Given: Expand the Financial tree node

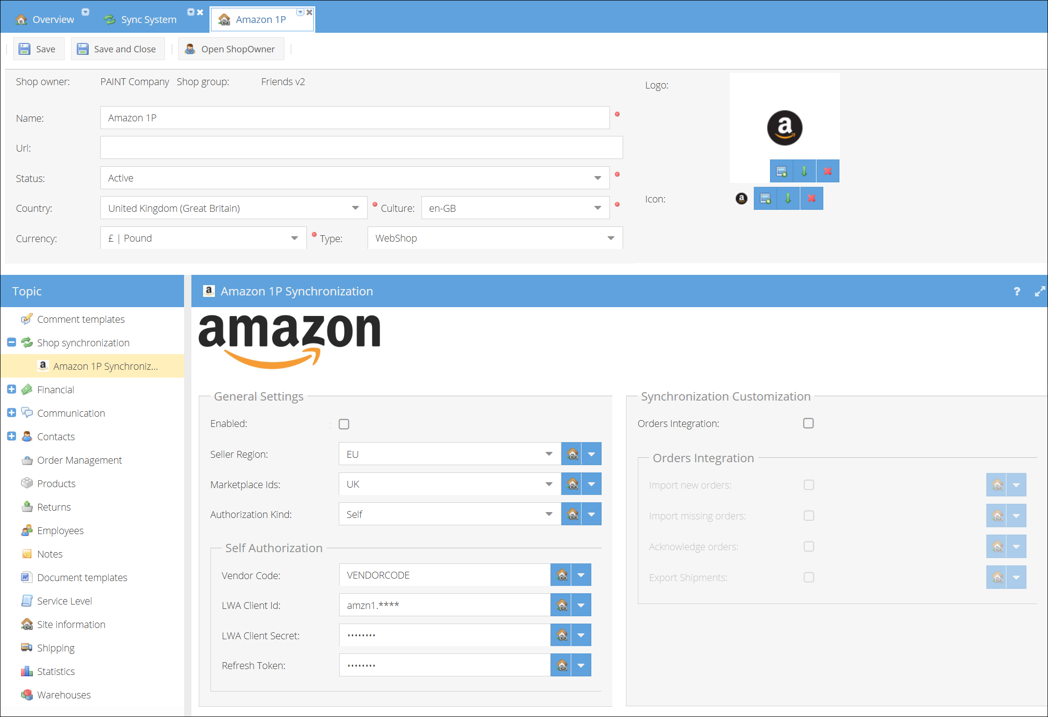Looking at the screenshot, I should (x=12, y=389).
